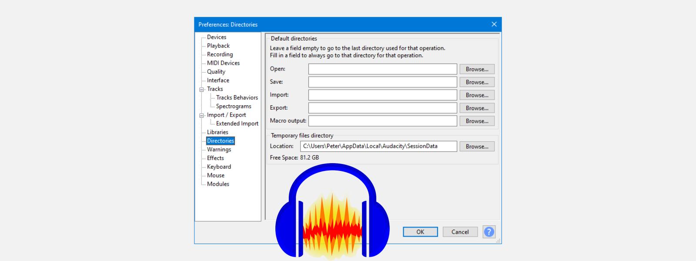This screenshot has width=696, height=261.
Task: Browse for temporary files Location
Action: pyautogui.click(x=477, y=147)
